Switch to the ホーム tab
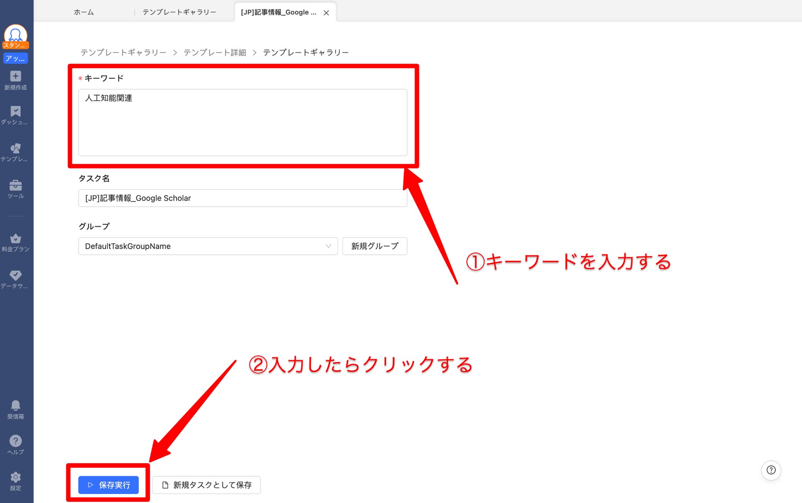Viewport: 802px width, 503px height. pos(84,12)
